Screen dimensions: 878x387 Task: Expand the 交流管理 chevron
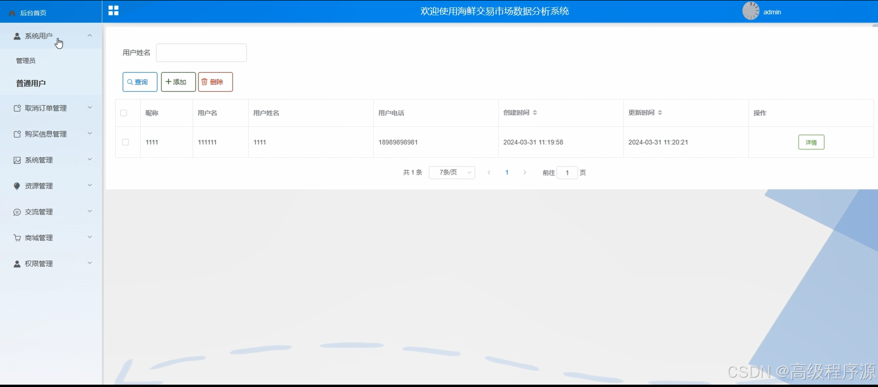pyautogui.click(x=90, y=211)
